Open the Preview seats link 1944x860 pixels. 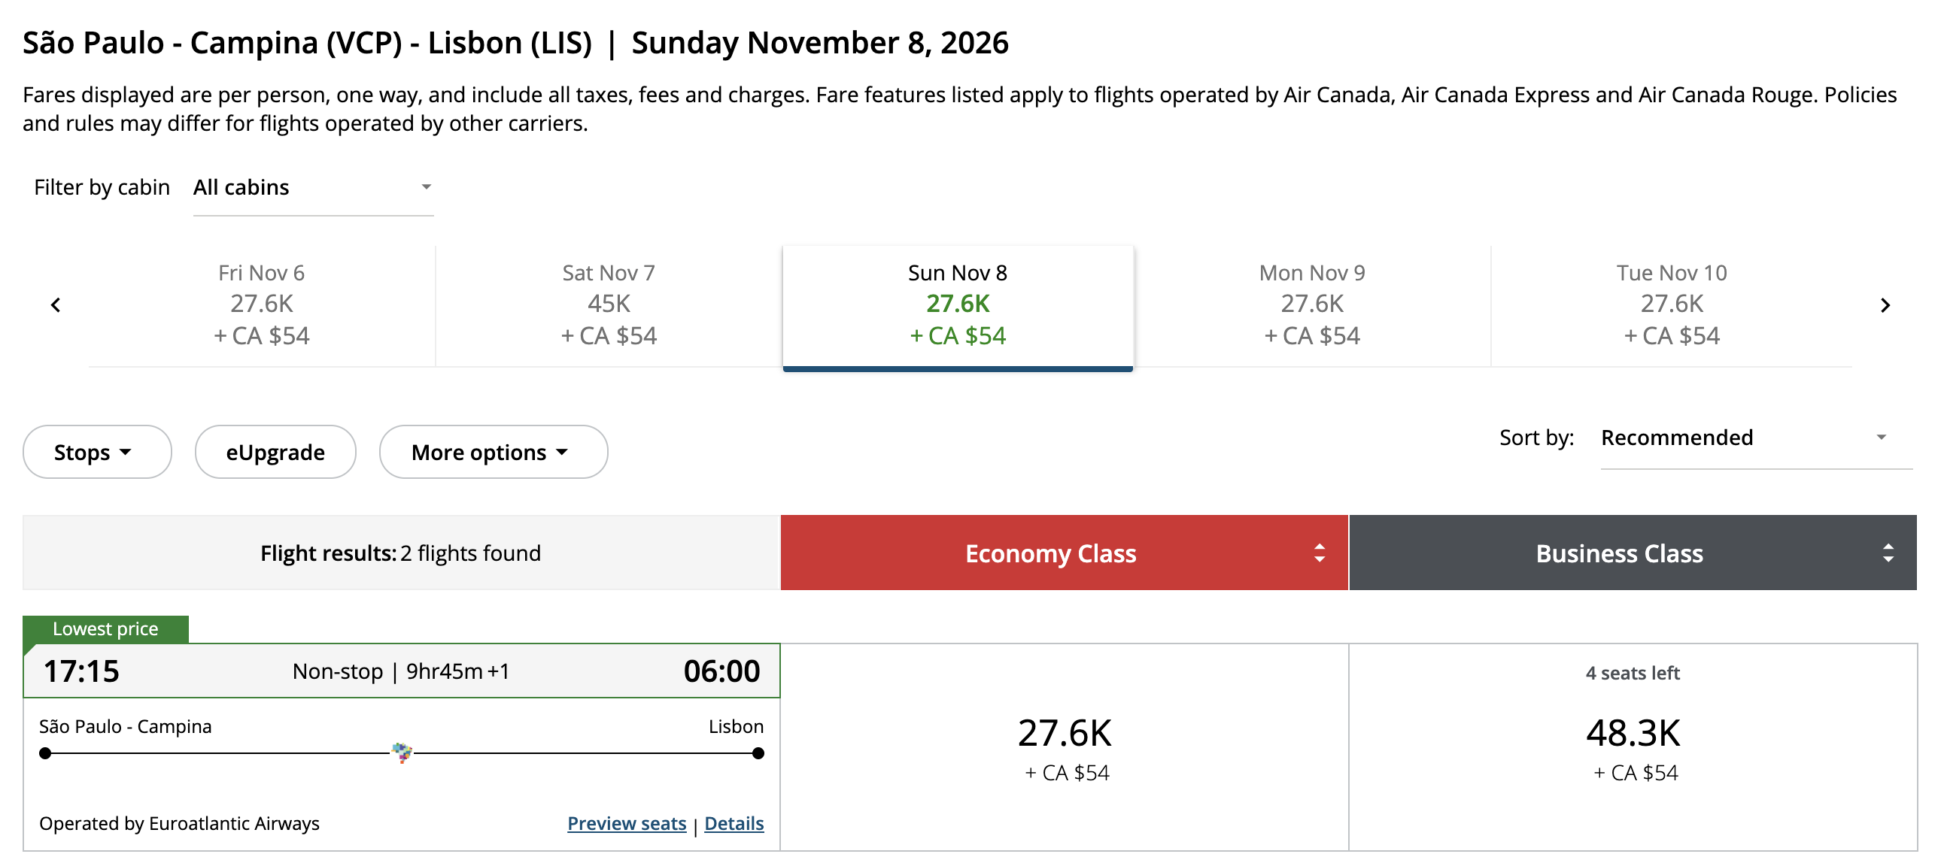point(627,823)
